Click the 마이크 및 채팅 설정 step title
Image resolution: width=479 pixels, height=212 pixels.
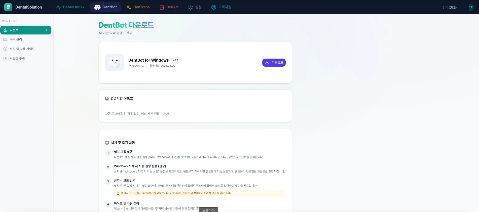pos(126,203)
